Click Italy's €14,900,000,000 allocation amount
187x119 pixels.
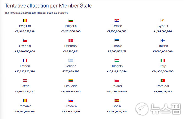[x=163, y=71]
